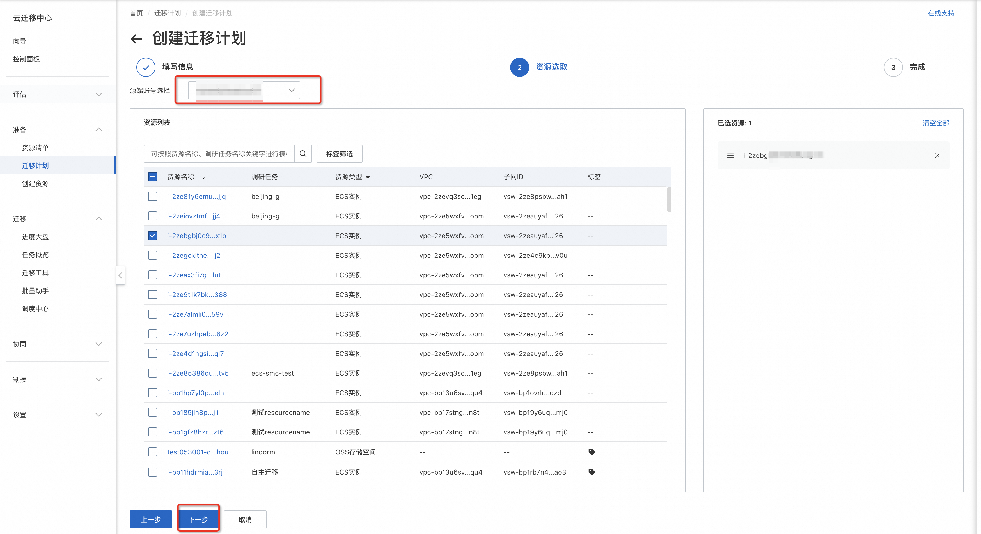Click the 取消 button

point(245,519)
